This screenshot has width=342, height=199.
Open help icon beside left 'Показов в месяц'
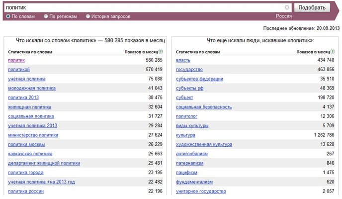click(161, 52)
